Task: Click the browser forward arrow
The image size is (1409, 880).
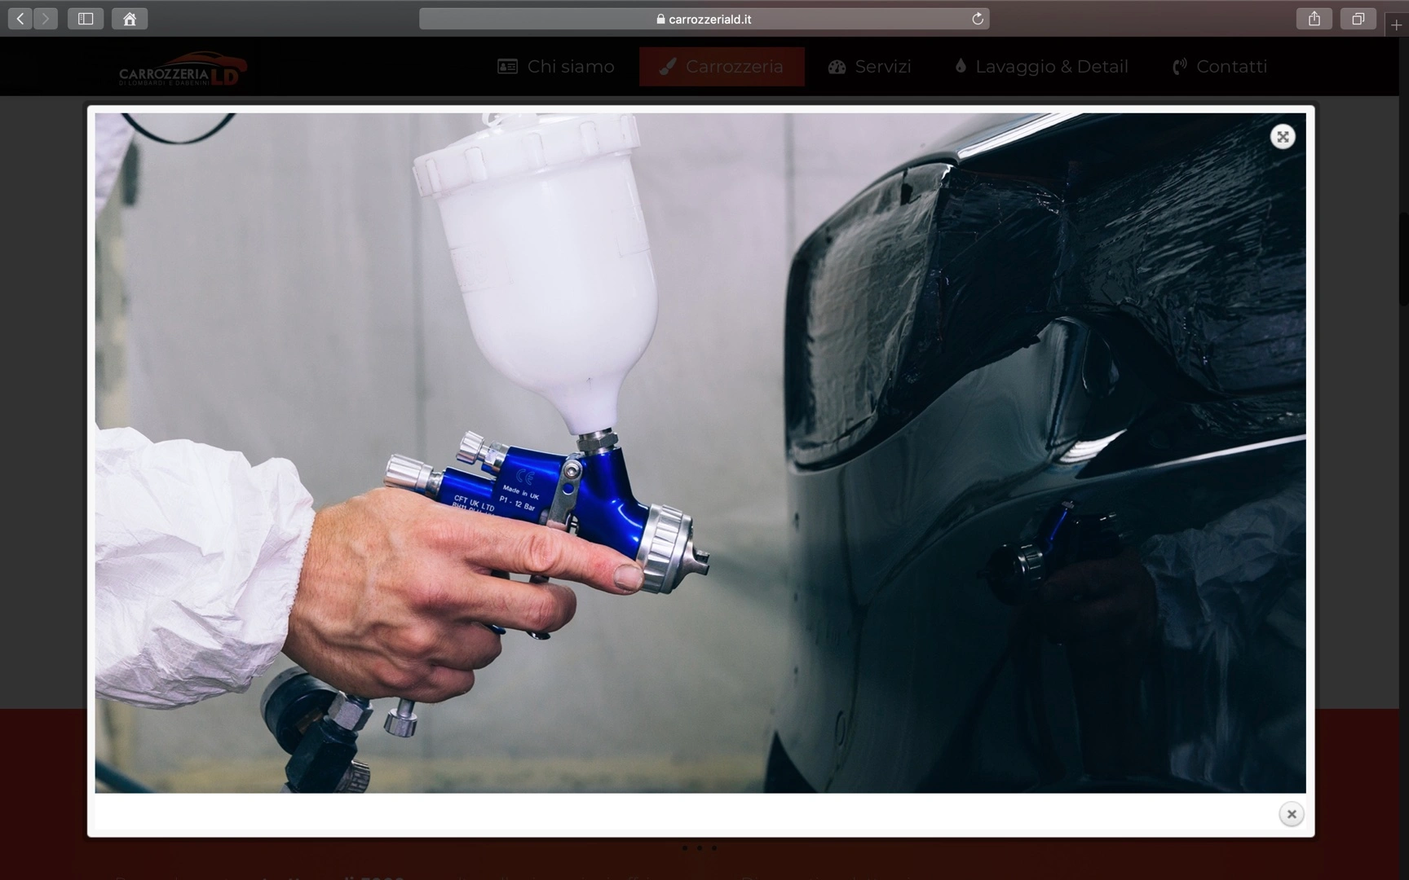Action: tap(46, 19)
